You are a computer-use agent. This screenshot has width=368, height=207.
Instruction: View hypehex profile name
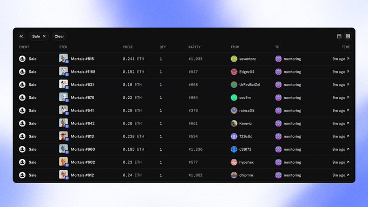point(246,162)
